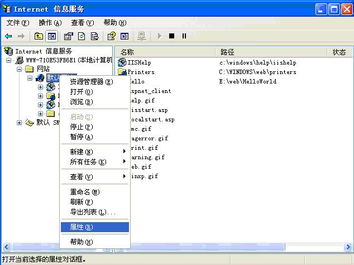Click the Help toolbar icon
Viewport: 354px width, 265px height.
click(x=112, y=36)
